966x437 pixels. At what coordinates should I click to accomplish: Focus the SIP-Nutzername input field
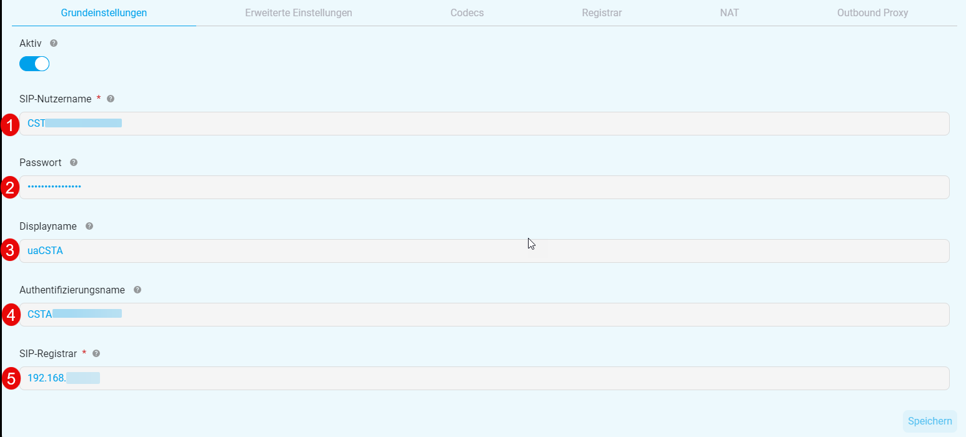[484, 124]
